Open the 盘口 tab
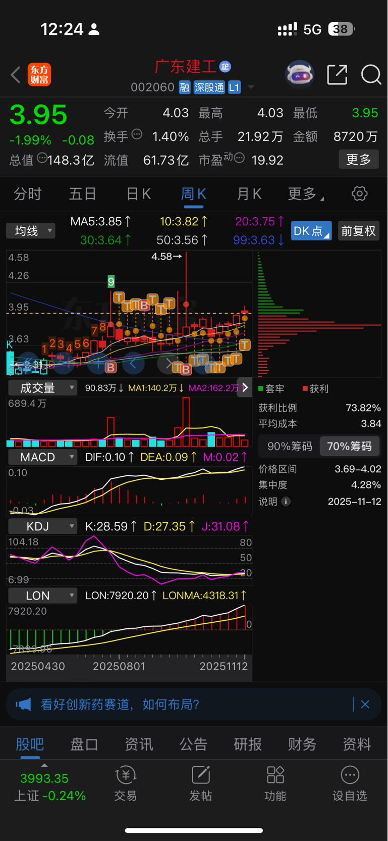 point(84,744)
